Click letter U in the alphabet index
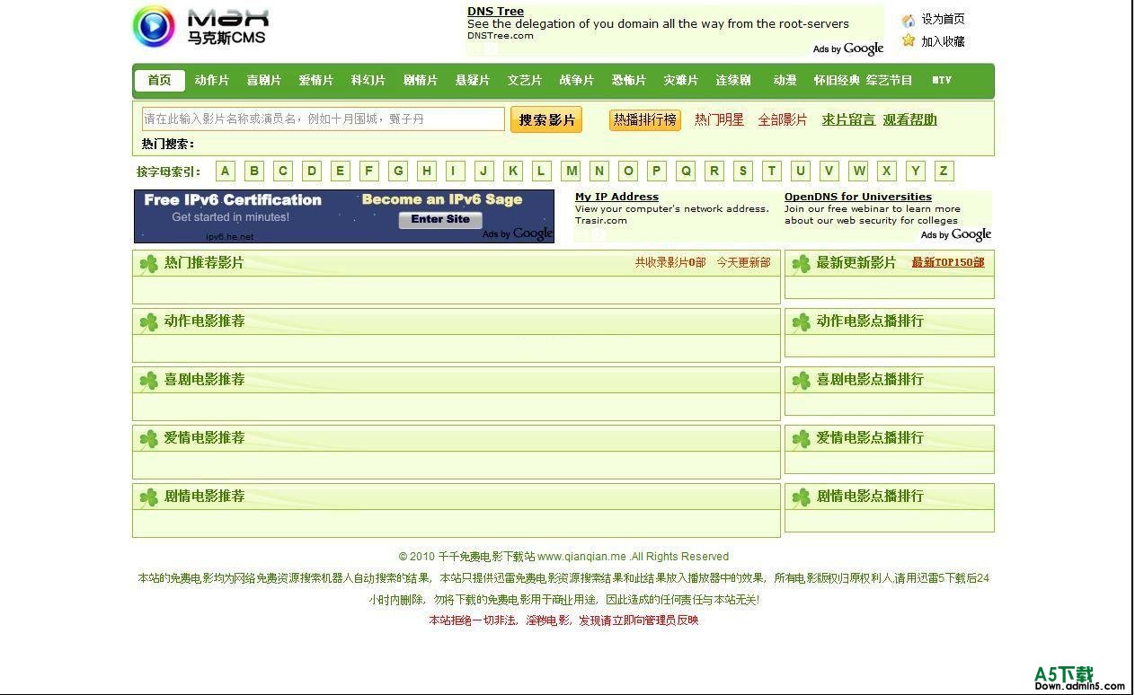The image size is (1135, 695). [x=801, y=172]
